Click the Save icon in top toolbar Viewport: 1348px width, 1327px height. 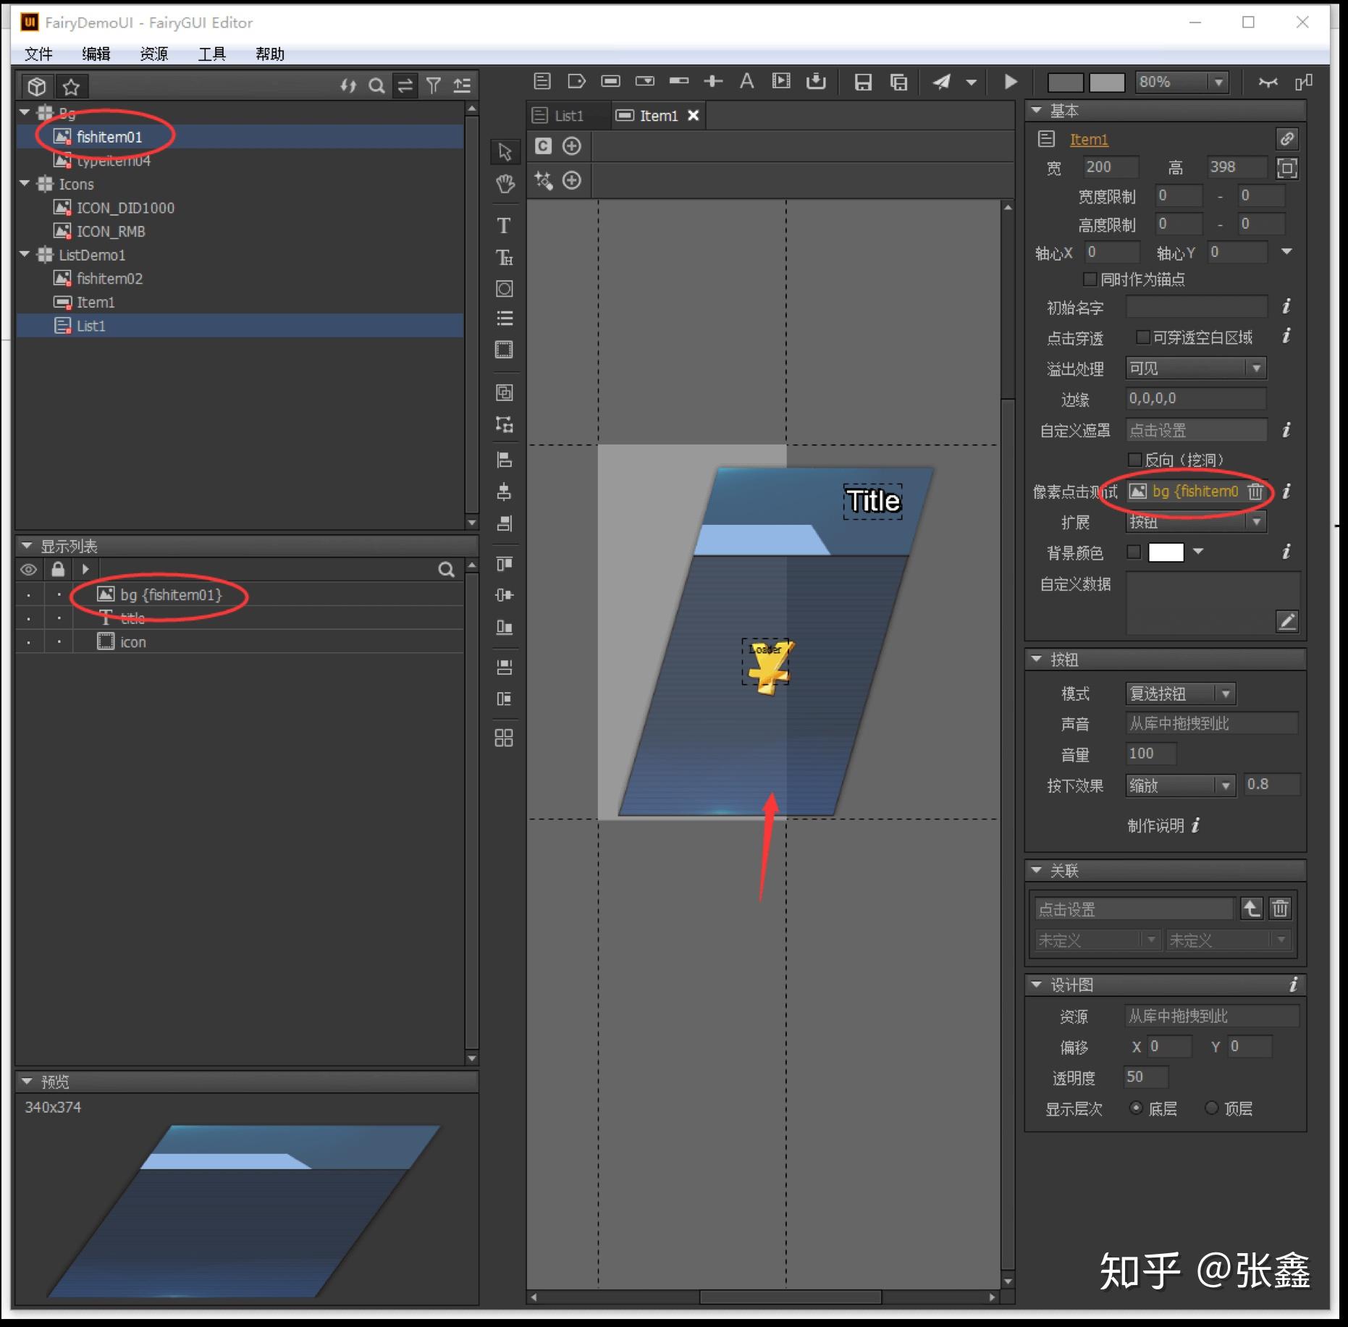click(863, 82)
